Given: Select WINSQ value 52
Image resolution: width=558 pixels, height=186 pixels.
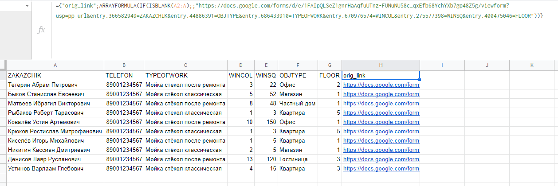Looking at the screenshot, I should tap(266, 94).
